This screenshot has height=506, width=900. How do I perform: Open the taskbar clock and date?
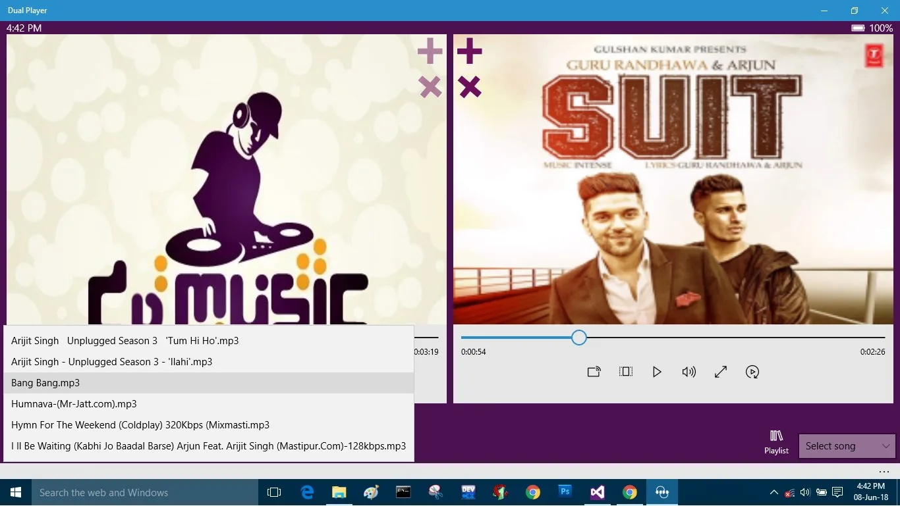coord(870,492)
